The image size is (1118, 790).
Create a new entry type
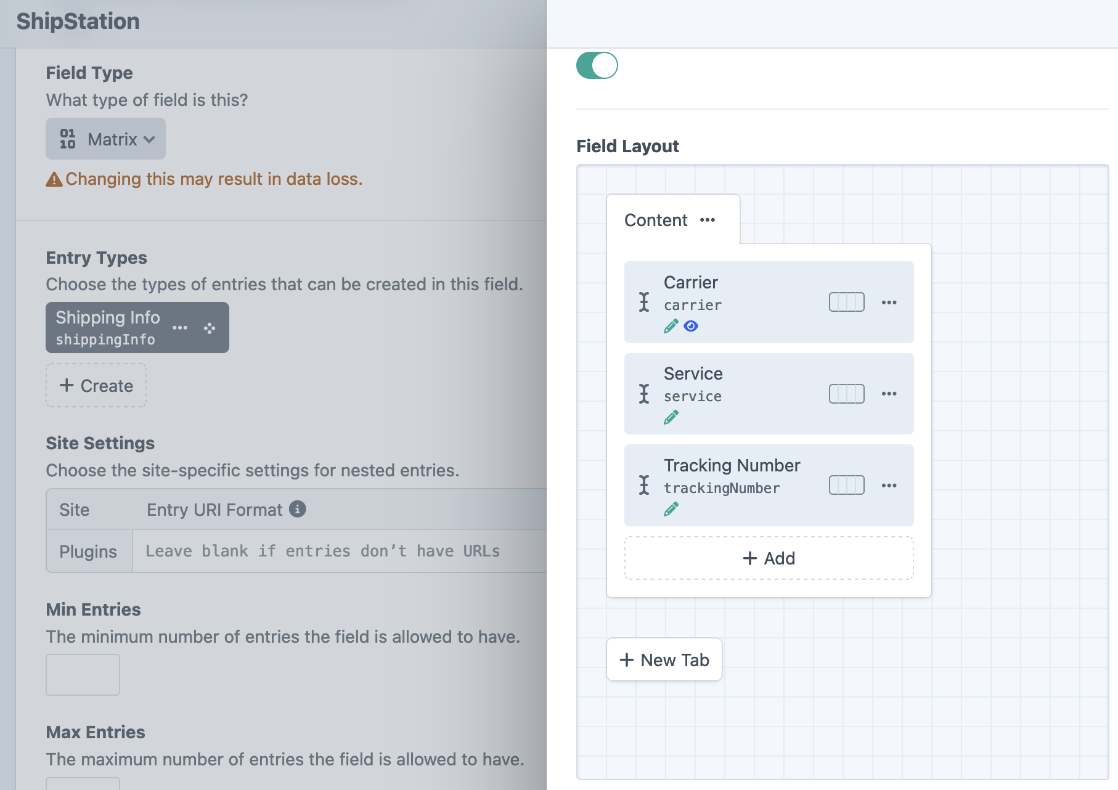point(96,385)
